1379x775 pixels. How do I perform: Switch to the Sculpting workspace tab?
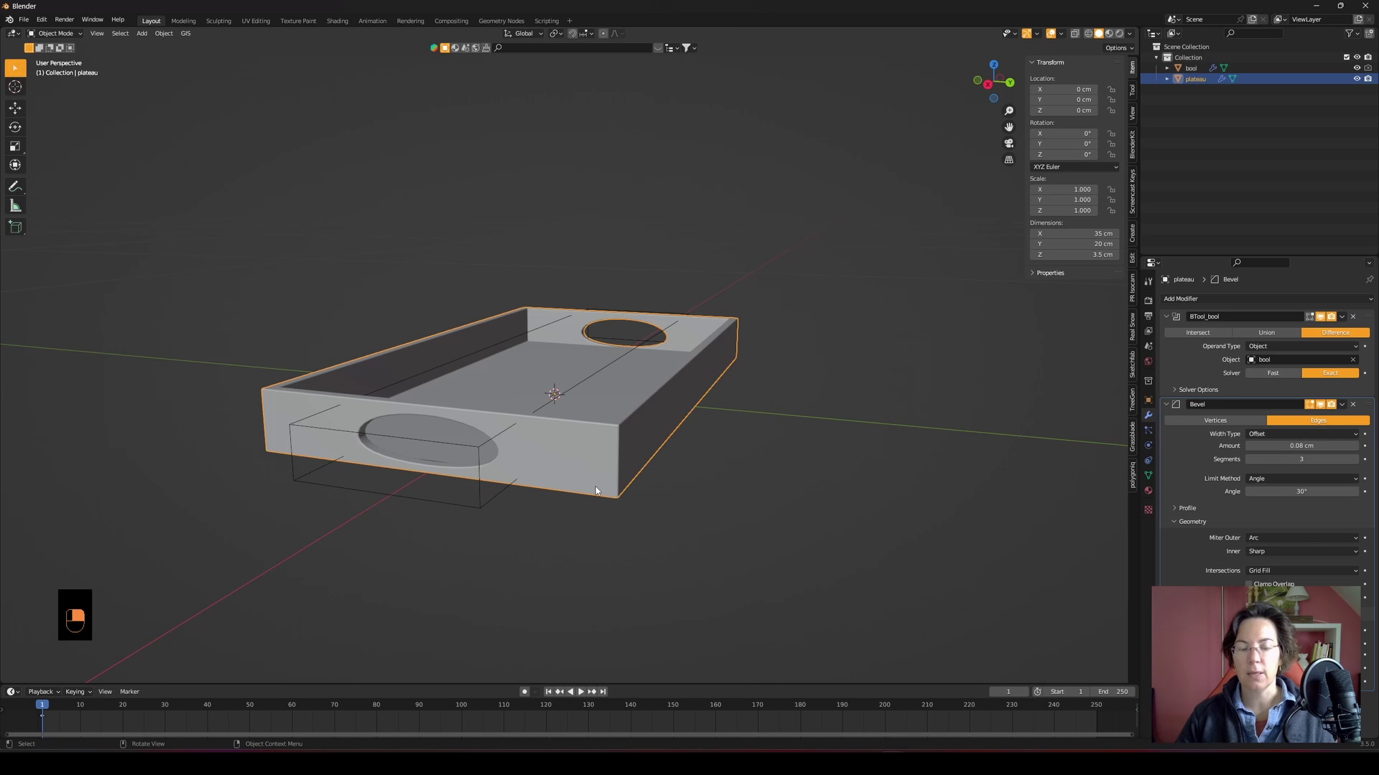click(218, 21)
